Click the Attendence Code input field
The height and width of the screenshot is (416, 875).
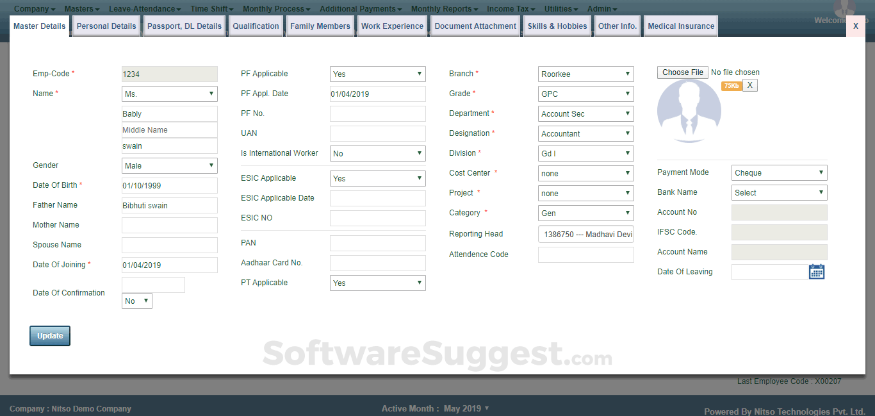pyautogui.click(x=586, y=254)
